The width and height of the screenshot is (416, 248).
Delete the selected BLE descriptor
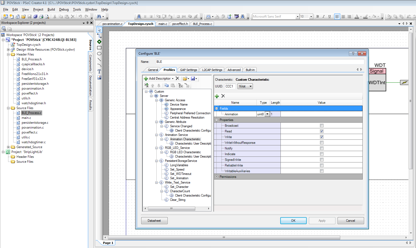click(x=177, y=79)
